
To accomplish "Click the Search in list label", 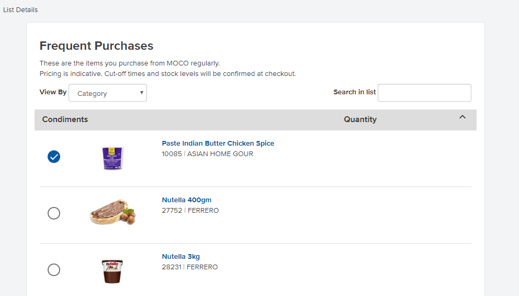I will click(x=354, y=92).
